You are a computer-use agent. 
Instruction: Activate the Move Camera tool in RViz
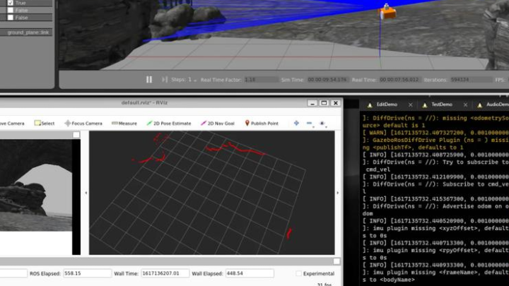point(12,123)
